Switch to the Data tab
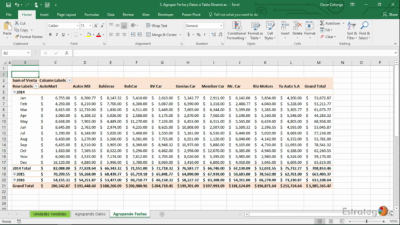 point(111,14)
